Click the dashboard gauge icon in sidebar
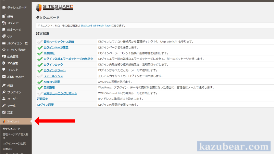The height and width of the screenshot is (154, 274). [x=4, y=7]
